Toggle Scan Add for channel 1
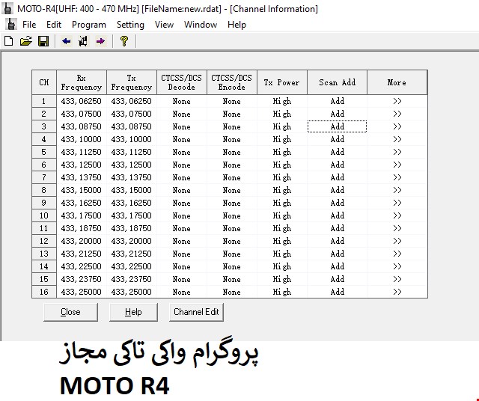479x401 pixels. click(338, 101)
